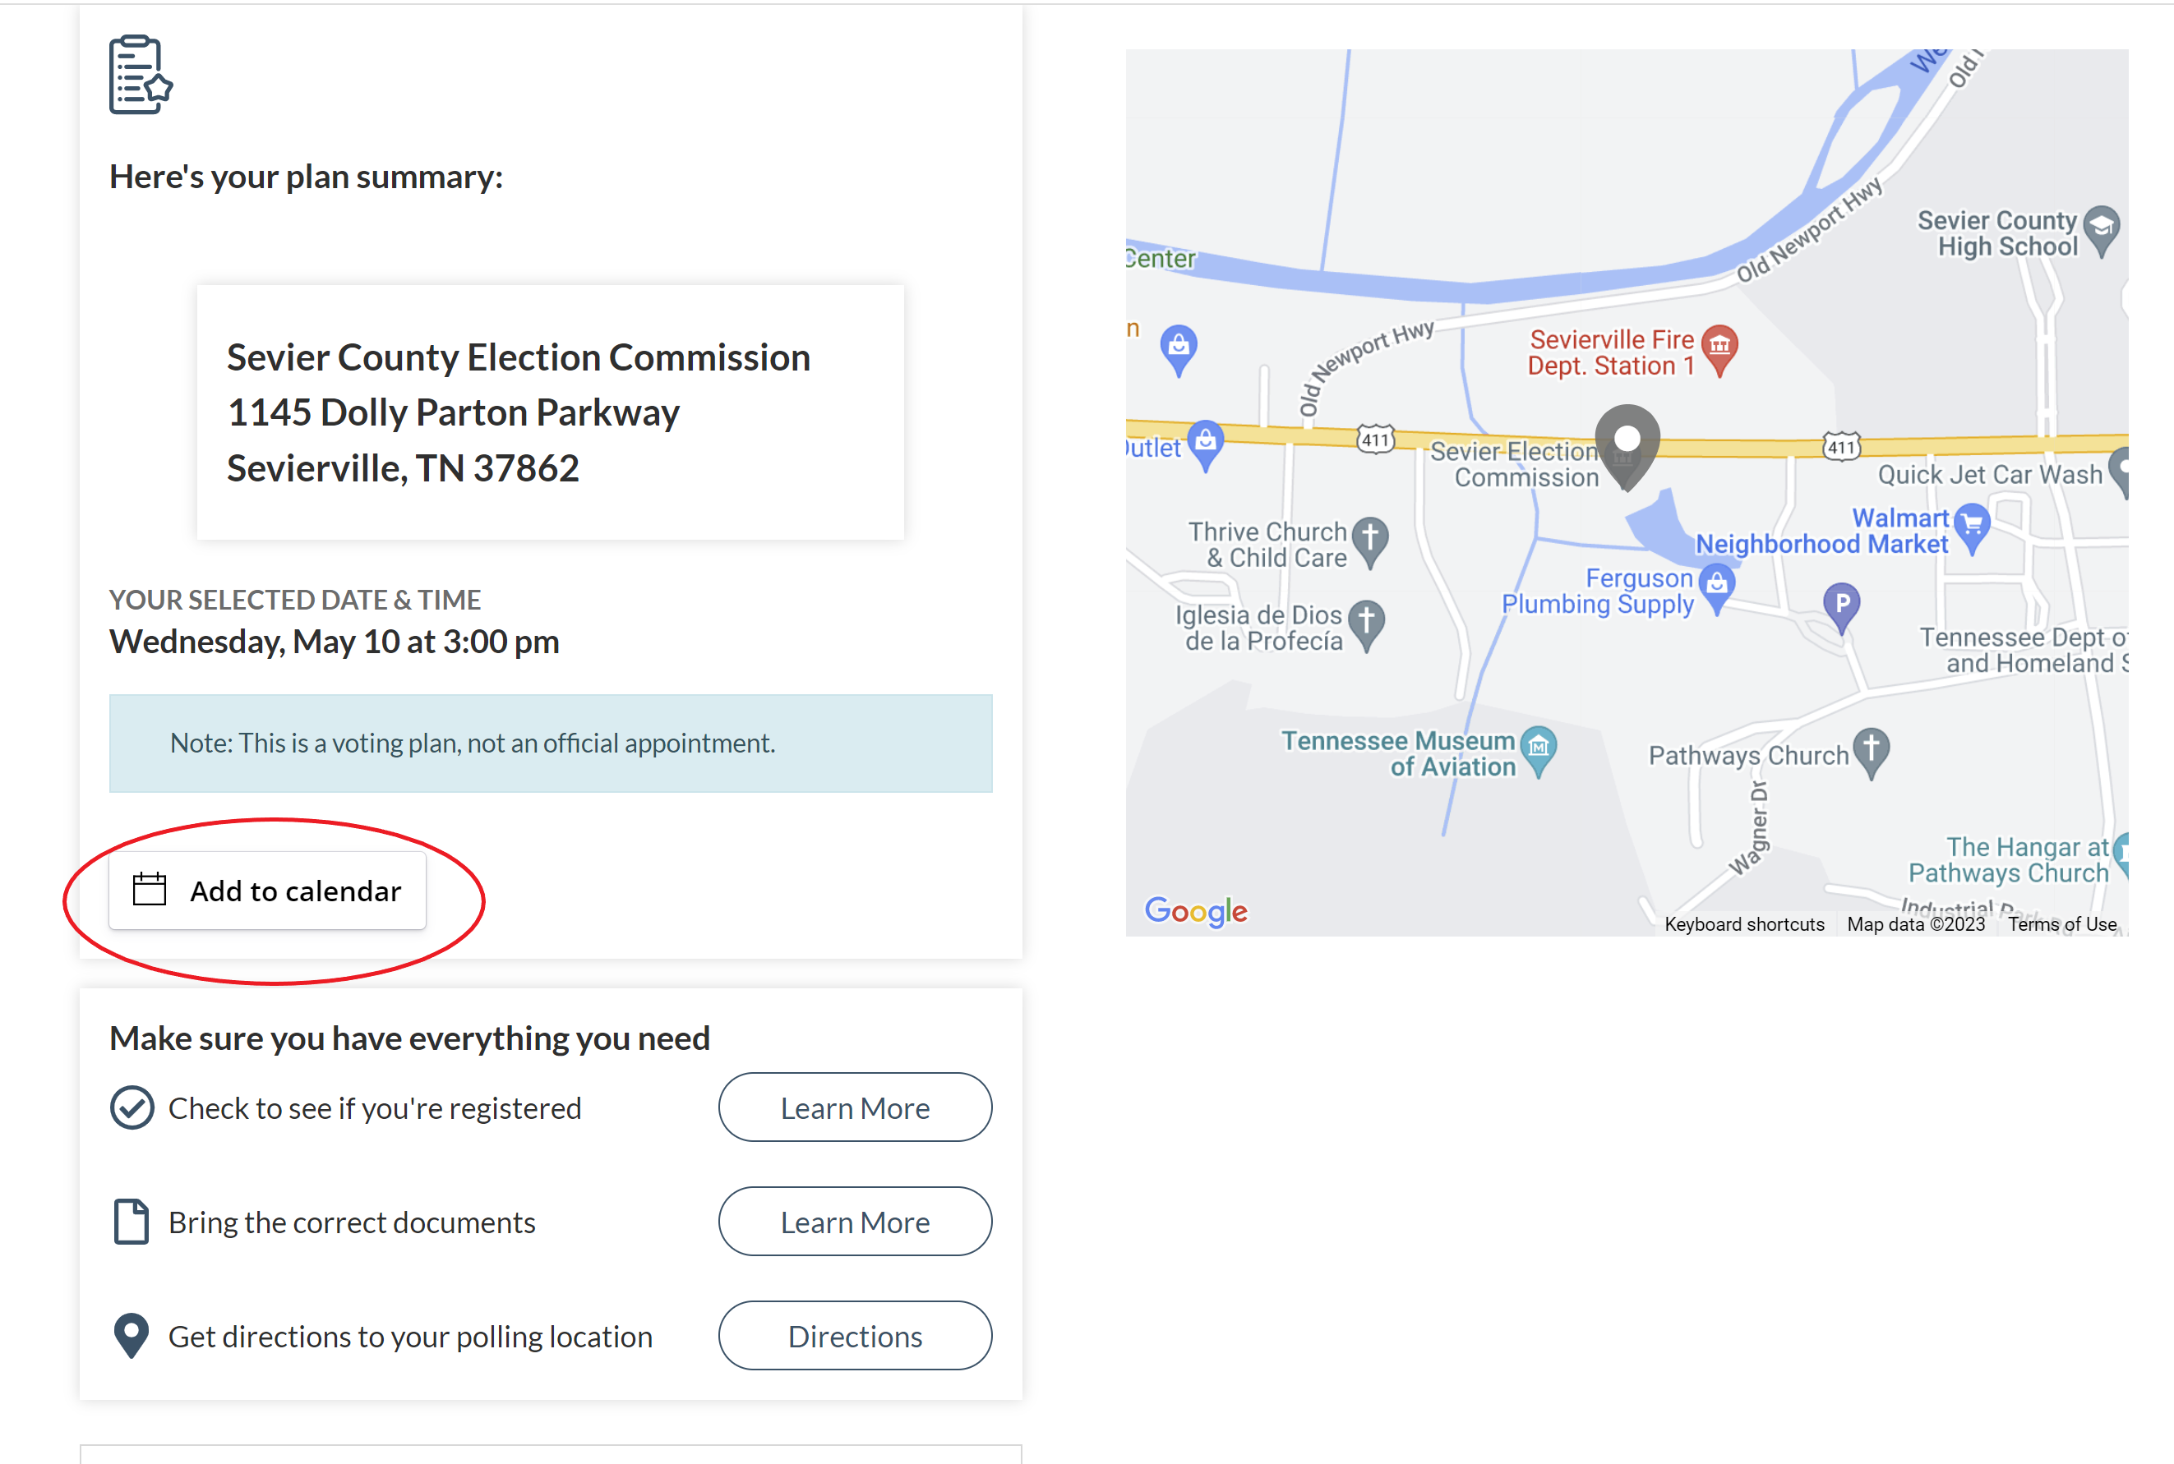Click the document icon beside correct documents
The height and width of the screenshot is (1464, 2174).
pyautogui.click(x=132, y=1222)
